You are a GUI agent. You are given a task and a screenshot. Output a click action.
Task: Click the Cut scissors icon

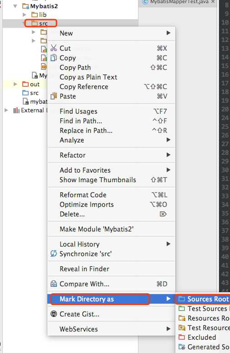(54, 48)
